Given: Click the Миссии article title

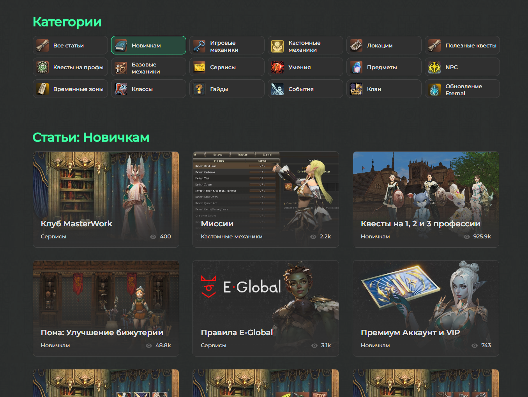Looking at the screenshot, I should 217,224.
